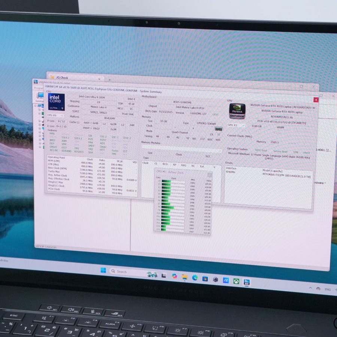The width and height of the screenshot is (337, 337).
Task: Click the P-core "6 / 12" value
Action: [x=61, y=121]
